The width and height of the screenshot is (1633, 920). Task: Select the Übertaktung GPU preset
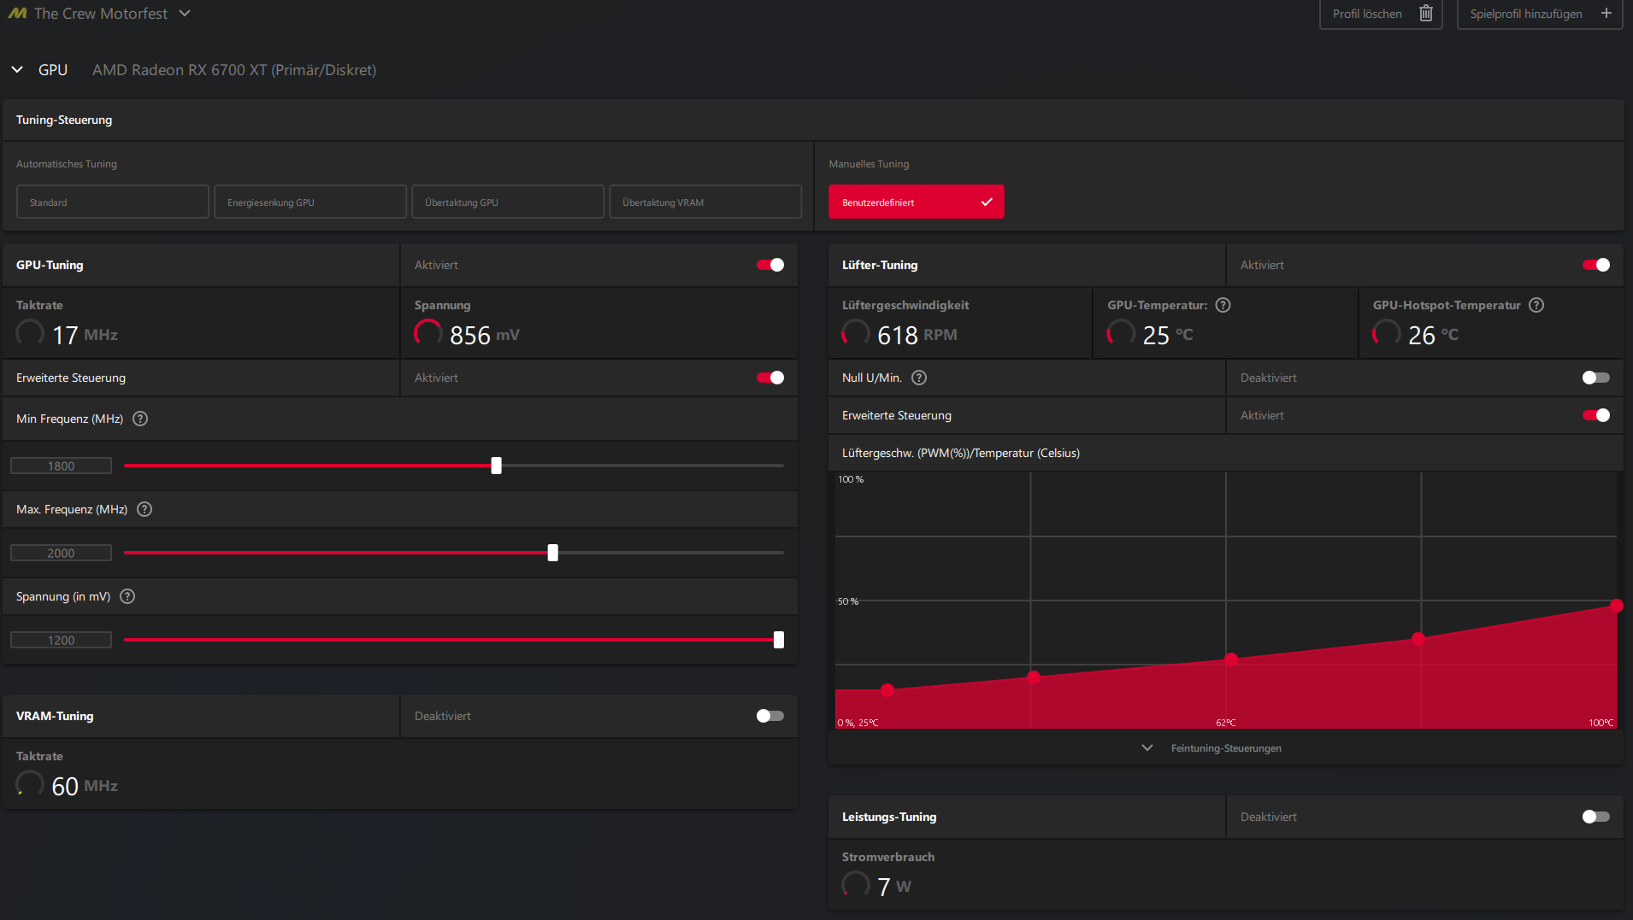coord(508,202)
